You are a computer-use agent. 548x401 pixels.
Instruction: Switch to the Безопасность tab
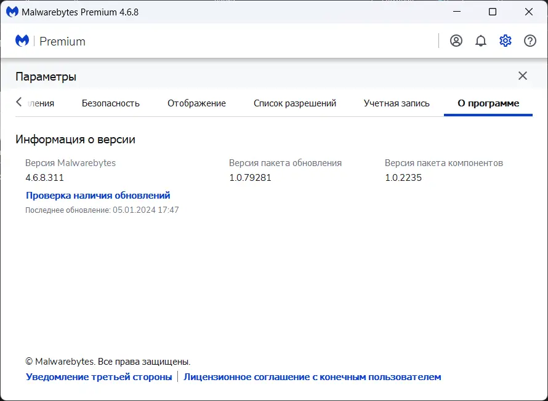(111, 103)
